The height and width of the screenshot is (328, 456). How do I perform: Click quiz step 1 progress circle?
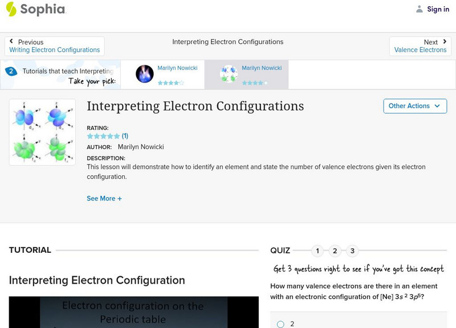pyautogui.click(x=317, y=250)
